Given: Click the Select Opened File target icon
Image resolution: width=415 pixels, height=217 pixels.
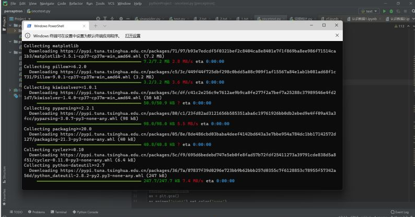Looking at the screenshot, I should point(98,19).
